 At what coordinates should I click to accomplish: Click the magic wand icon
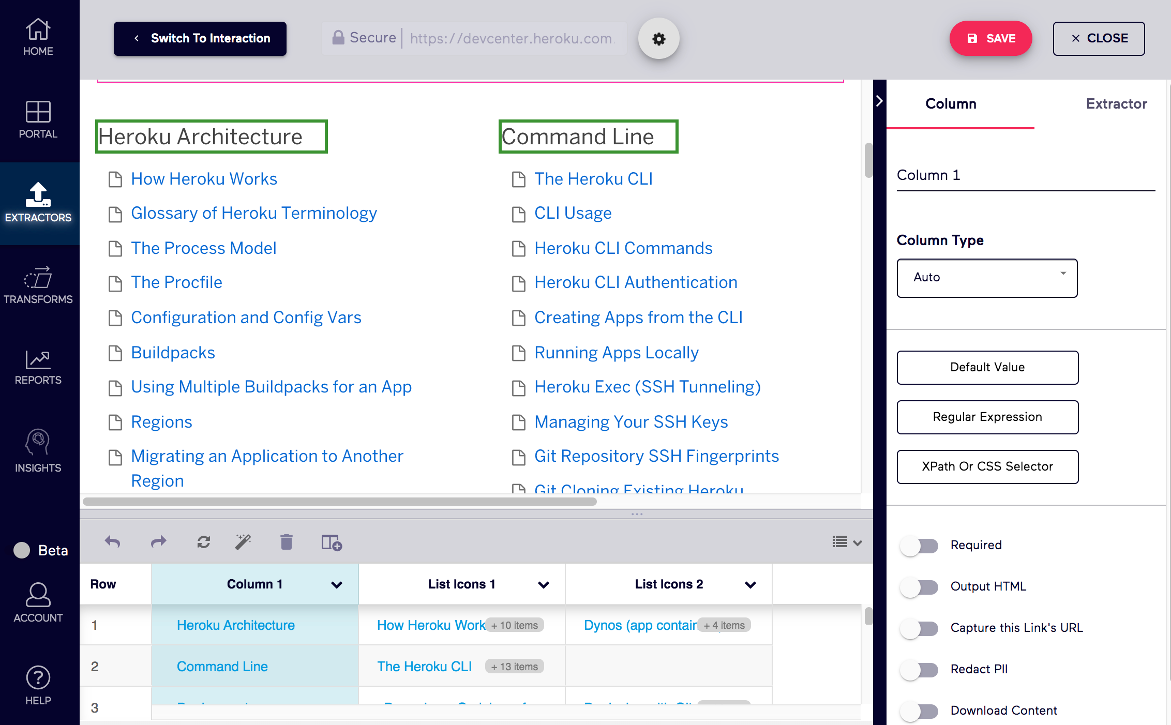(243, 542)
